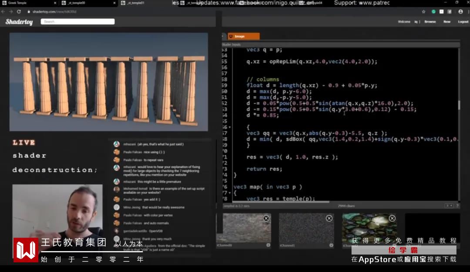
Task: Click the compiled time status text
Action: click(236, 206)
